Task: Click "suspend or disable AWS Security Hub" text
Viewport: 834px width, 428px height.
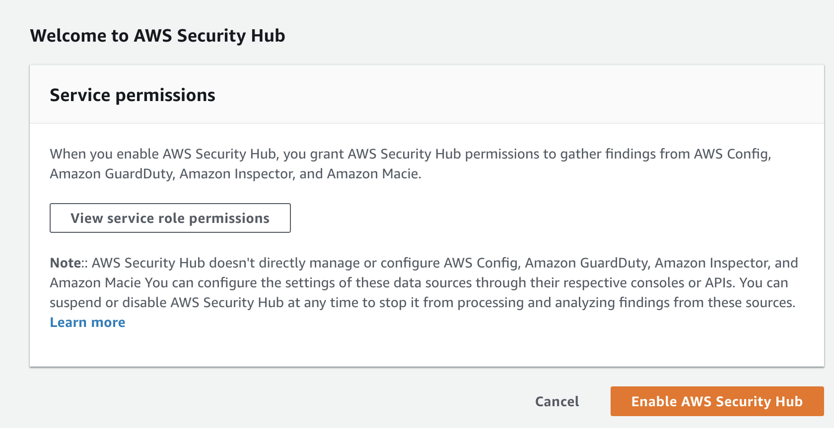Action: [x=166, y=303]
